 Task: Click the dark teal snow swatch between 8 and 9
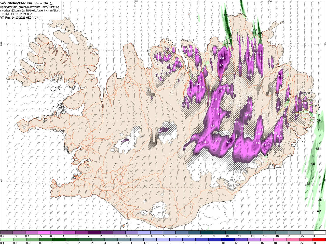pyautogui.click(x=206, y=232)
